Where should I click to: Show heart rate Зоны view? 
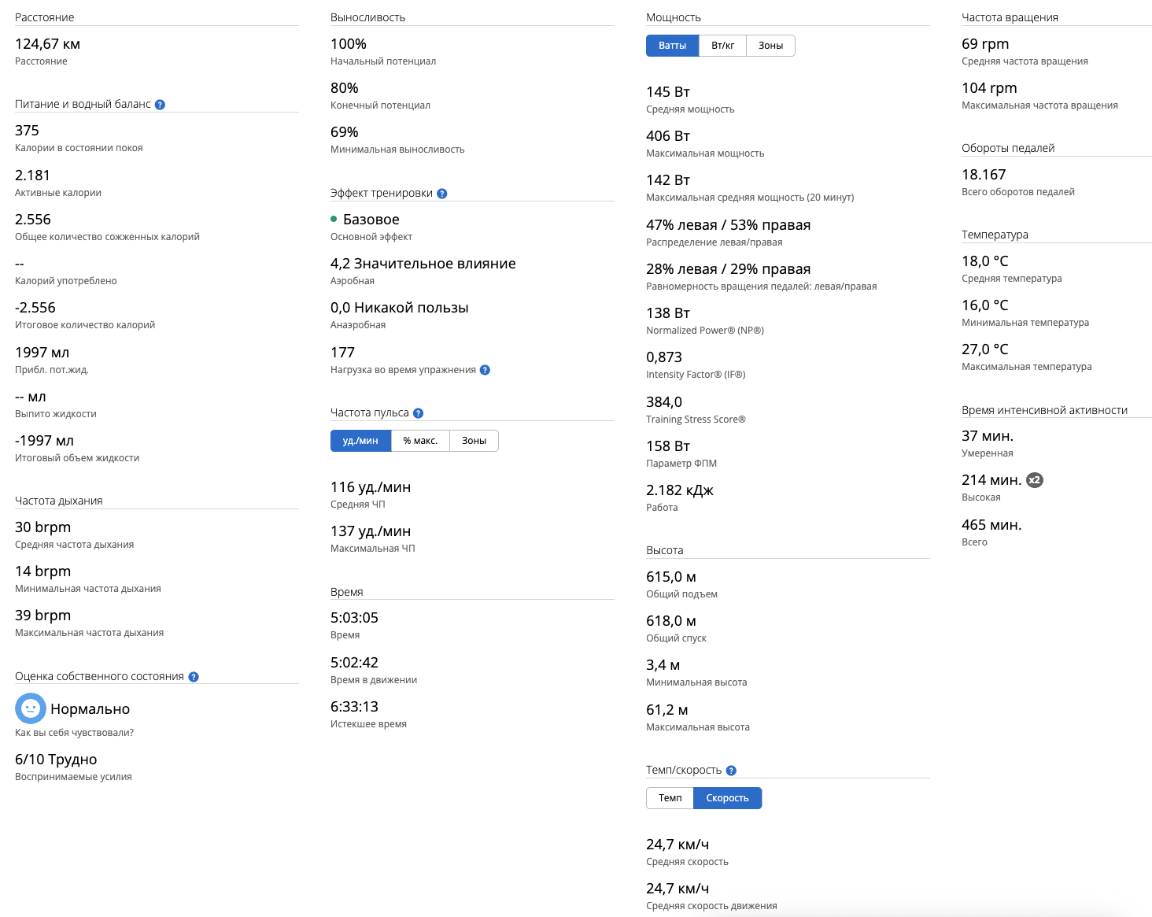coord(474,441)
